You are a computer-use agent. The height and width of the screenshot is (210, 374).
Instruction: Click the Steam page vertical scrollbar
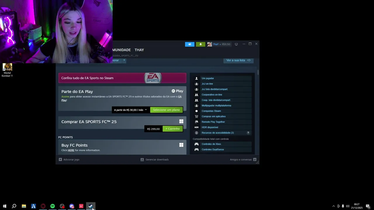pos(258,72)
